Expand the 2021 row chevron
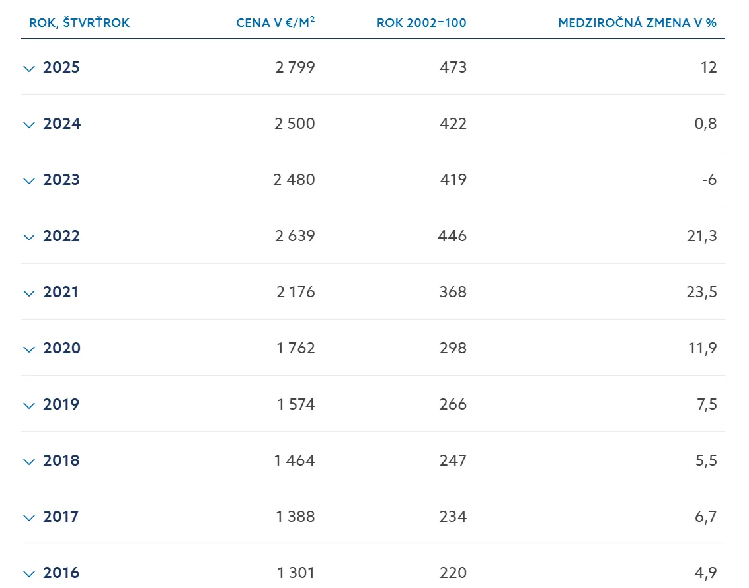This screenshot has width=749, height=588. pyautogui.click(x=28, y=293)
